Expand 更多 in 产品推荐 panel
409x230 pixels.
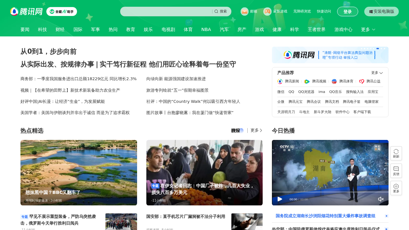coord(377,73)
